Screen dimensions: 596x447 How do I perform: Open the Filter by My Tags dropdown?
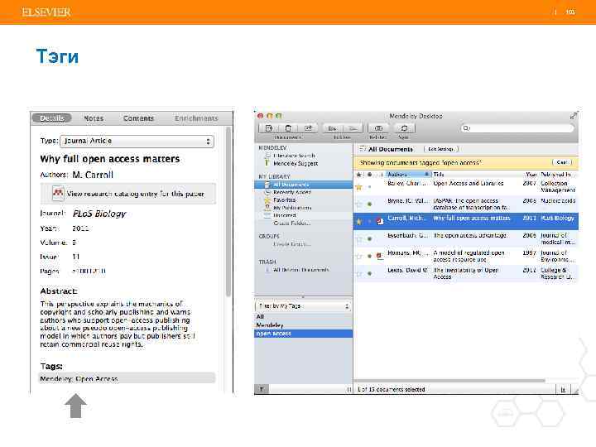click(303, 305)
